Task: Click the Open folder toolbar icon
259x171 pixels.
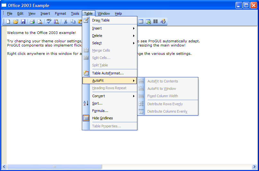Action: point(16,21)
